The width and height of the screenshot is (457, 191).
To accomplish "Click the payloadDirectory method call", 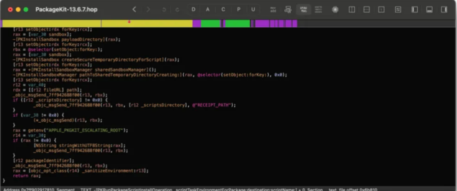I will click(x=67, y=39).
